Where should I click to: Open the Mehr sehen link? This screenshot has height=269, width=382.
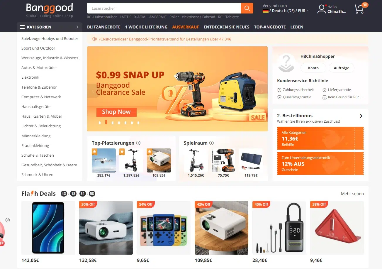tap(352, 194)
